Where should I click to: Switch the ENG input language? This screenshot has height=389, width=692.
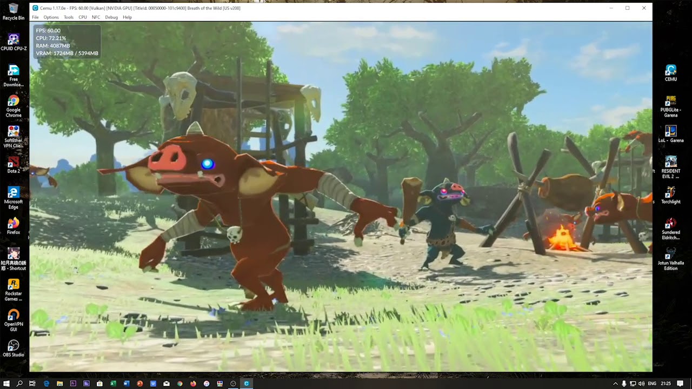652,384
